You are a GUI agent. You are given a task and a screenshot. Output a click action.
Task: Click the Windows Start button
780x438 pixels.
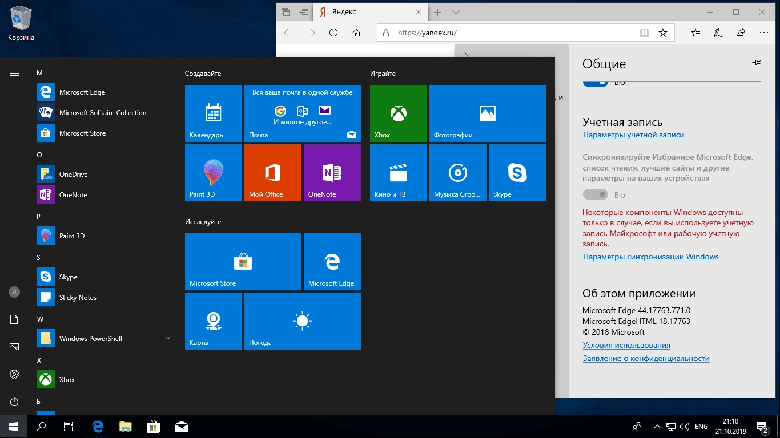[x=14, y=427]
